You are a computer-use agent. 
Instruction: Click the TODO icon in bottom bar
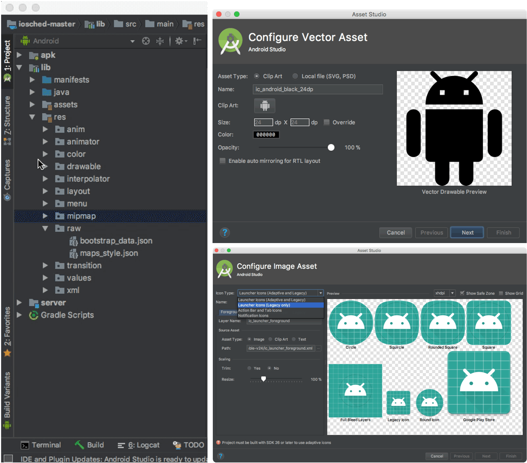(177, 445)
